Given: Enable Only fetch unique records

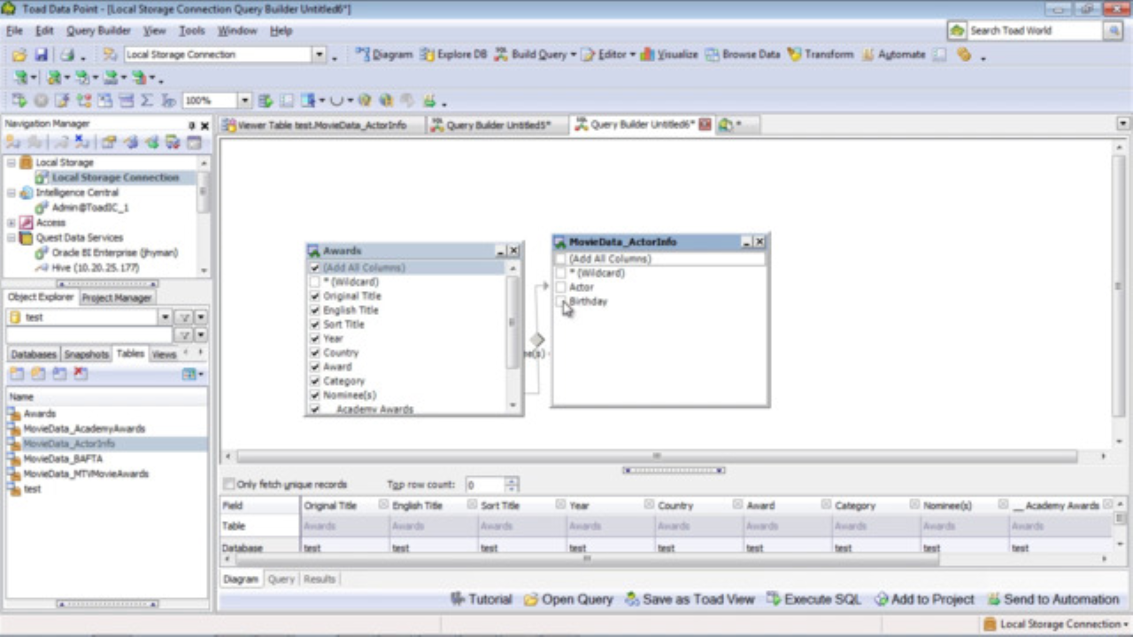Looking at the screenshot, I should [229, 485].
